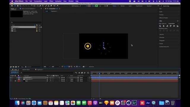Viewport: 190px width, 107px height.
Task: Open the Animation menu
Action: [58, 1]
